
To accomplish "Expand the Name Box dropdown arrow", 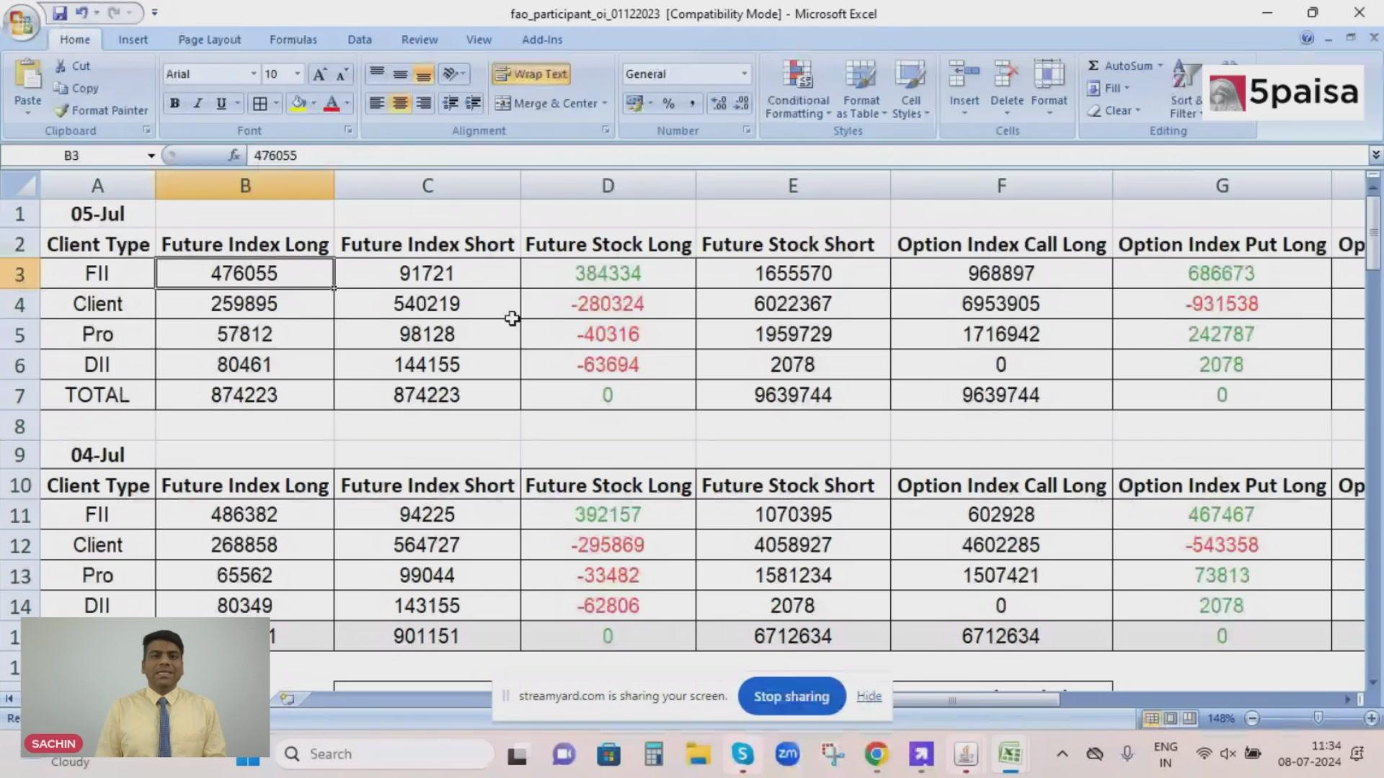I will [151, 155].
